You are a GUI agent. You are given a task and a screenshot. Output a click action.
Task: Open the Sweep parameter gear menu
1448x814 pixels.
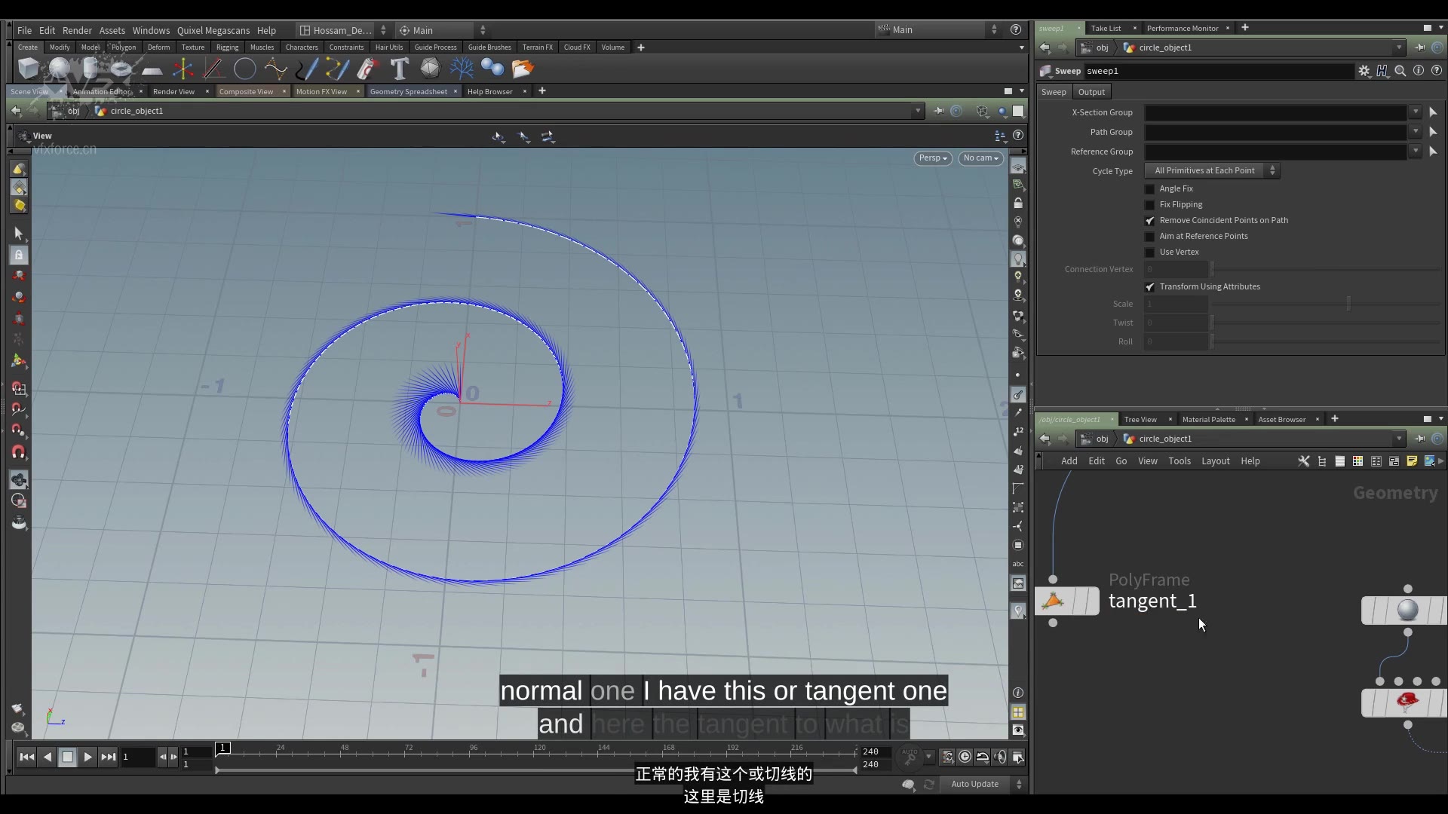[x=1364, y=71]
